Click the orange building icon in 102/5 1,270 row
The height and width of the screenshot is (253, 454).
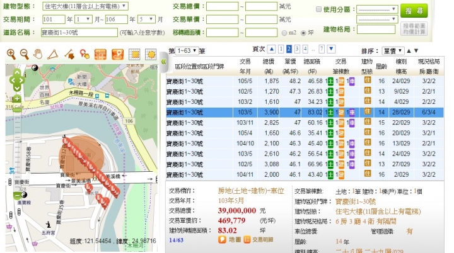point(341,92)
